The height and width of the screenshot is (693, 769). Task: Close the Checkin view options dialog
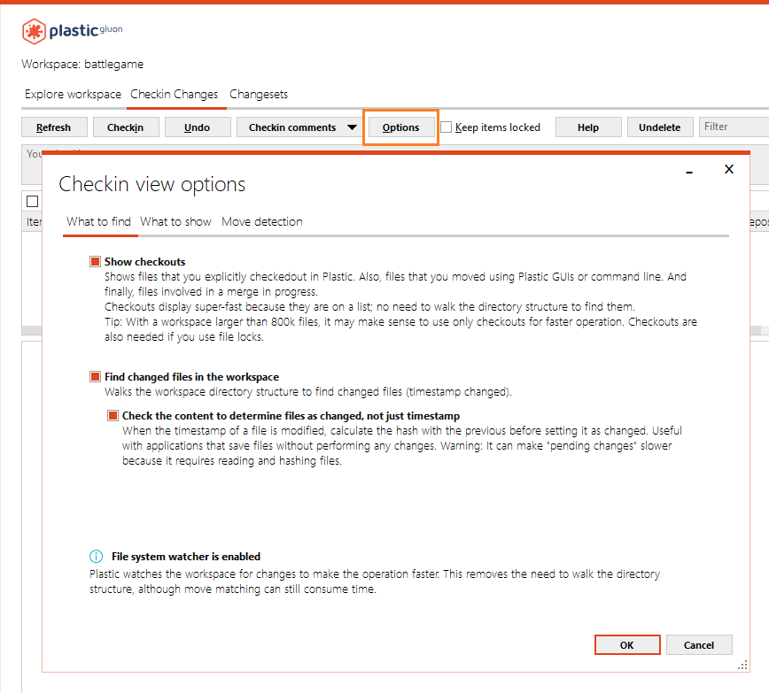pyautogui.click(x=729, y=169)
